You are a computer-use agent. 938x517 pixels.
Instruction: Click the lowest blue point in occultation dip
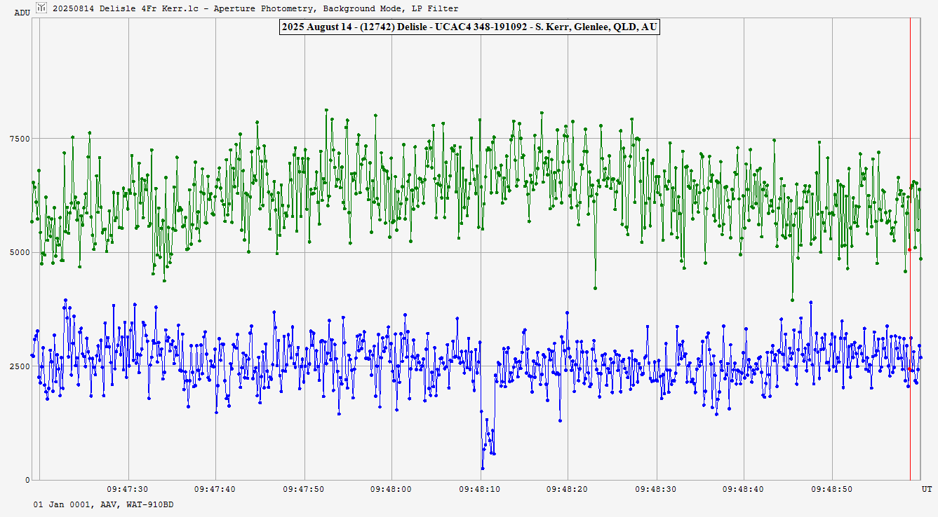483,468
